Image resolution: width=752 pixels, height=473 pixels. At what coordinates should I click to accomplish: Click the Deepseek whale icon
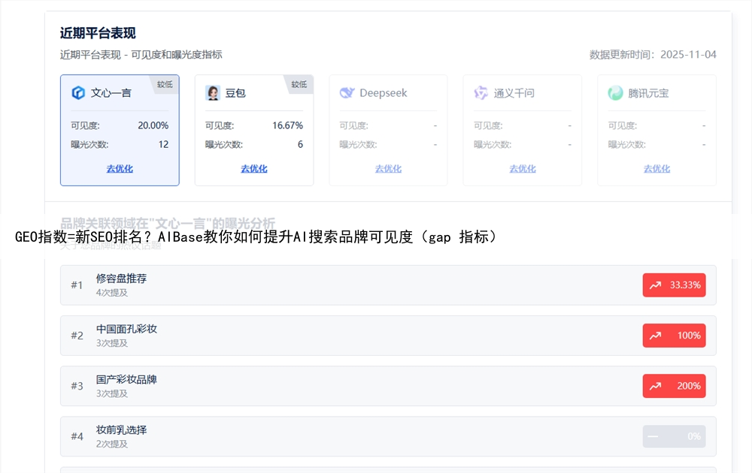click(x=347, y=93)
